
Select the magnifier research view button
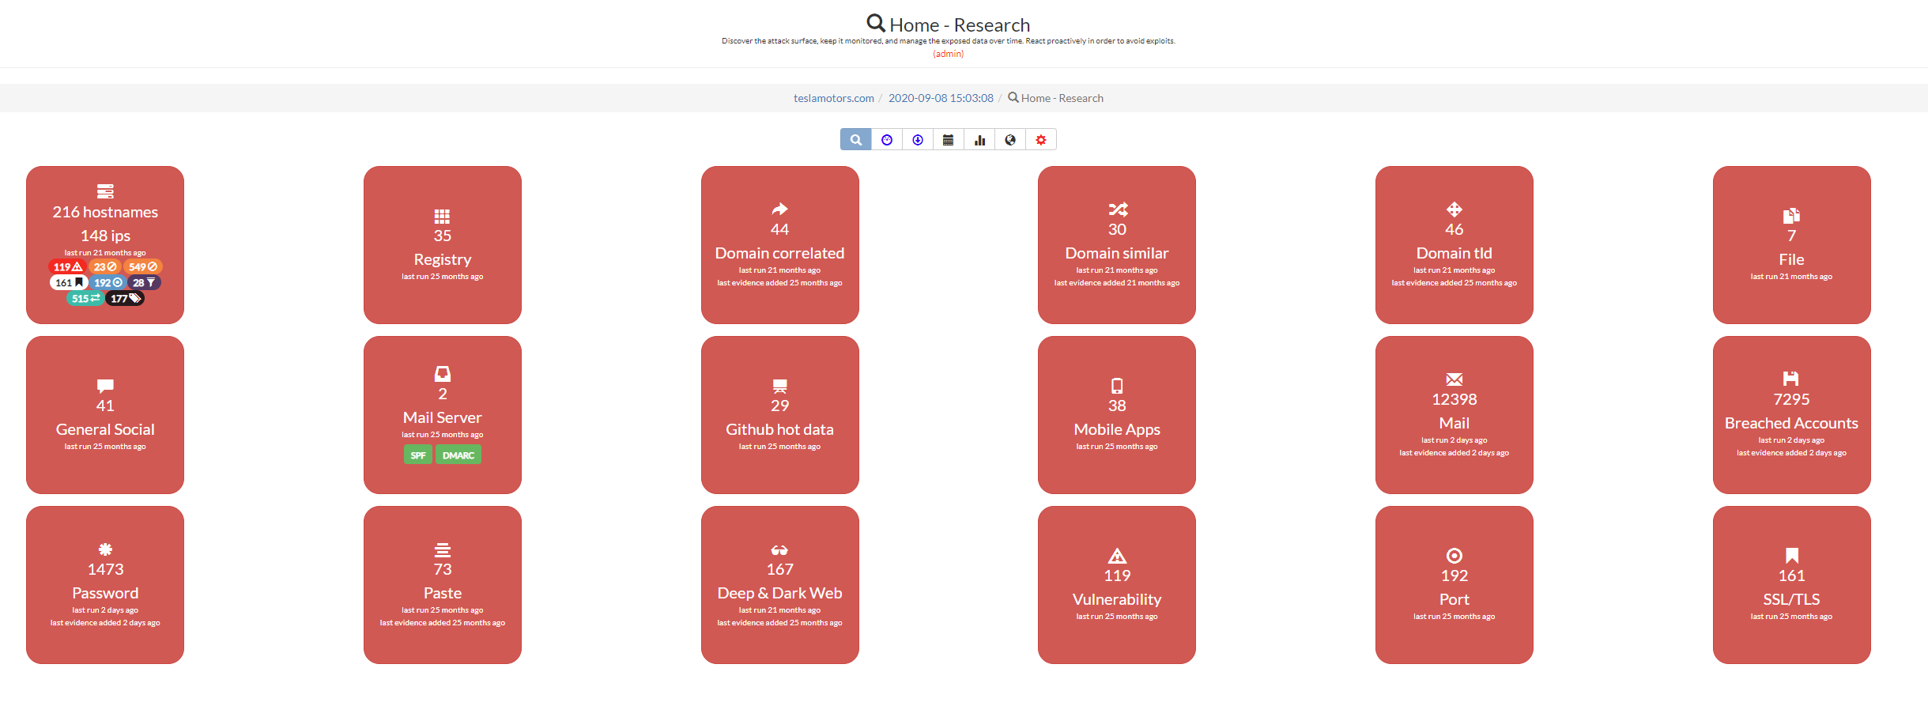(x=855, y=140)
